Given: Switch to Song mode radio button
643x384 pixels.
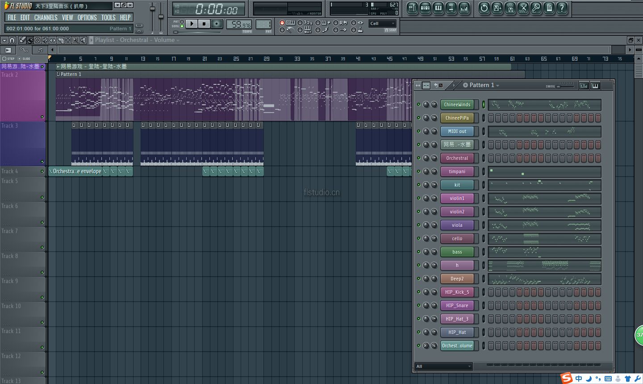Looking at the screenshot, I should pyautogui.click(x=182, y=26).
